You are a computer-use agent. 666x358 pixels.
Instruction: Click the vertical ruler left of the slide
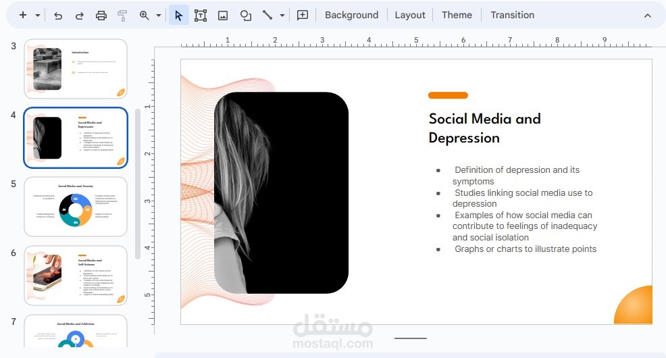[x=148, y=192]
